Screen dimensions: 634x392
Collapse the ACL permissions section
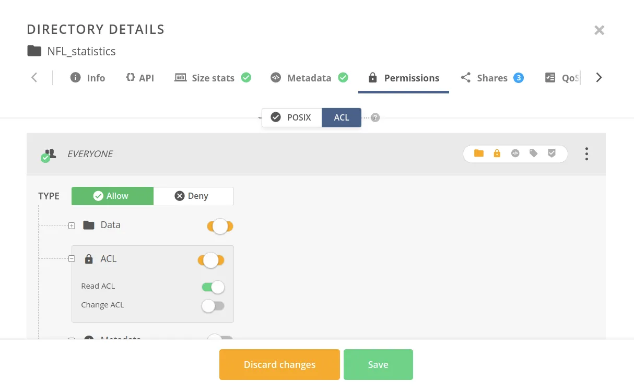[71, 259]
